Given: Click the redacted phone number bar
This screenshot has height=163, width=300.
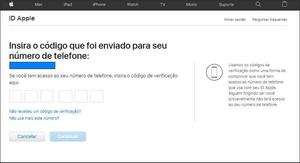Looking at the screenshot, I should click(32, 66).
